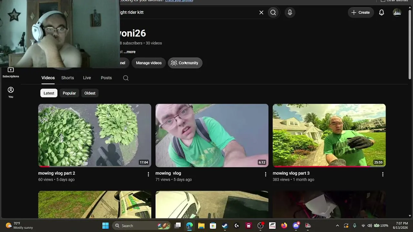Viewport: 413px width, 232px height.
Task: Launch Microsoft Store from the taskbar
Action: [x=213, y=226]
